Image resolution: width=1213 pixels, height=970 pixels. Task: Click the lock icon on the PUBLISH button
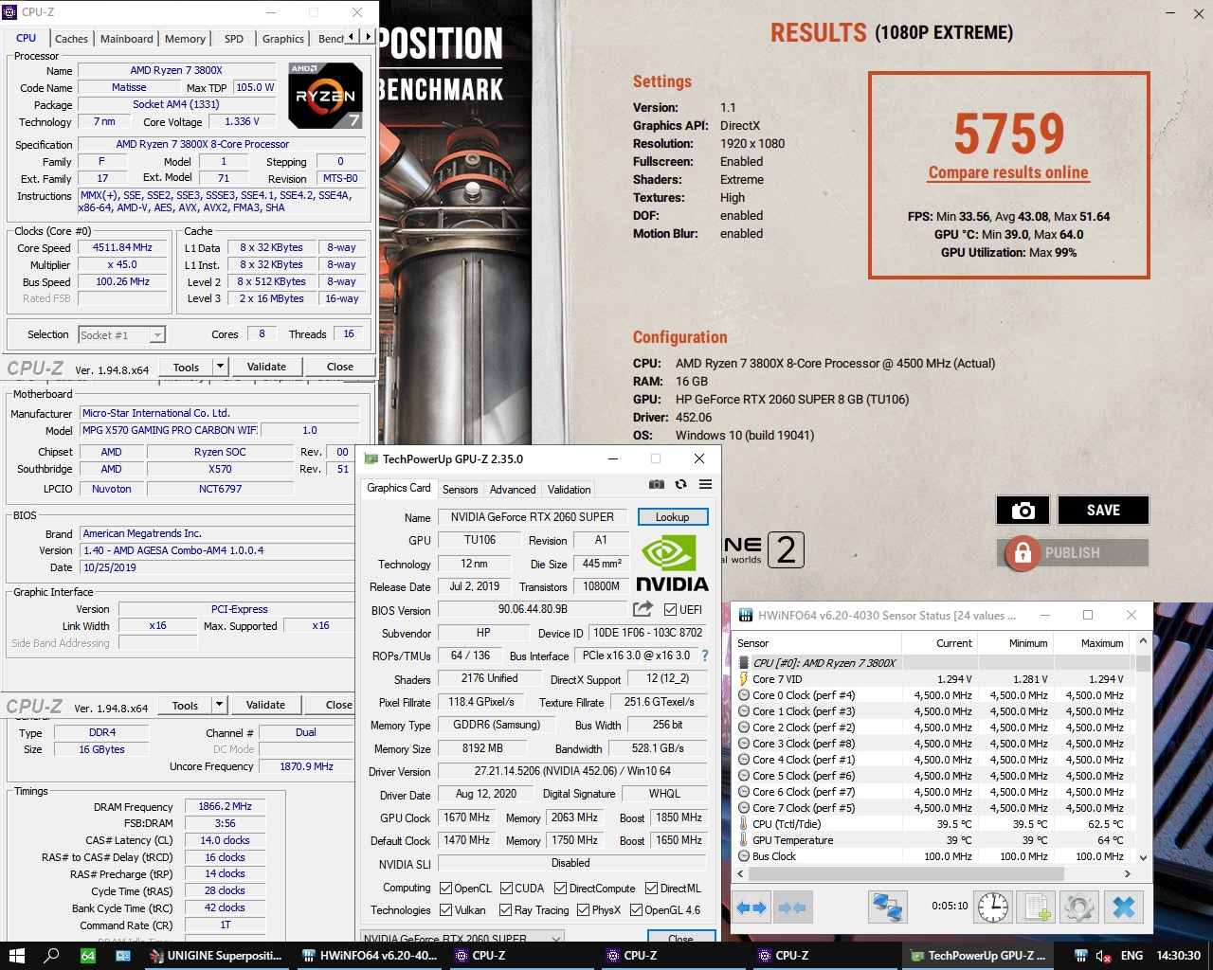pos(1023,553)
